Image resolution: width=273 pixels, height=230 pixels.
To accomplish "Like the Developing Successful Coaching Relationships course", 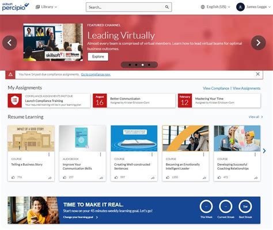I will click(x=219, y=177).
